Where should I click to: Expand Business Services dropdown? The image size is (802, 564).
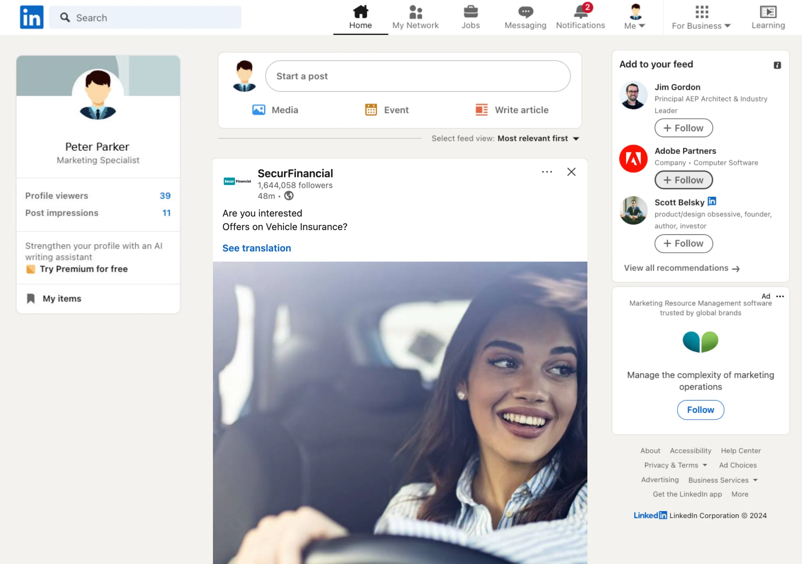pos(723,480)
